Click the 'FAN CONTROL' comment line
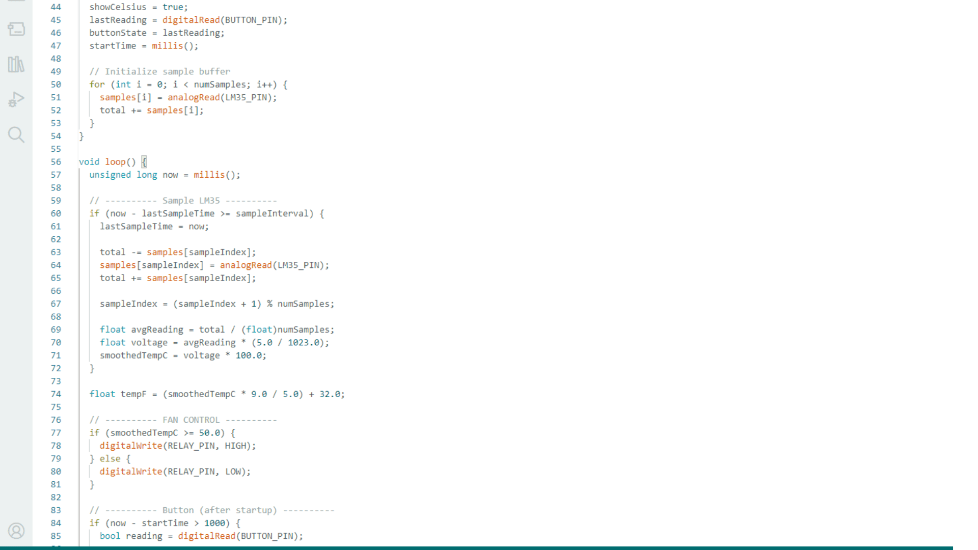 tap(183, 420)
